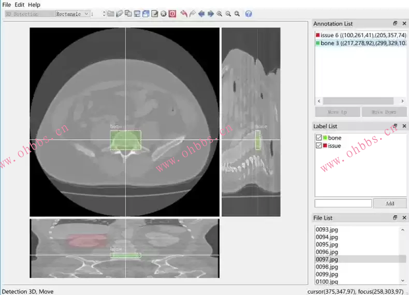Go to next image with right arrow

tap(211, 14)
